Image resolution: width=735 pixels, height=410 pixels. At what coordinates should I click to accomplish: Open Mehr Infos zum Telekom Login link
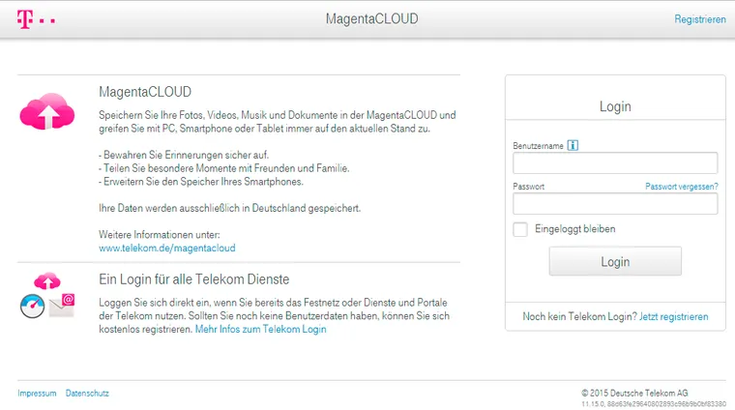coord(260,329)
